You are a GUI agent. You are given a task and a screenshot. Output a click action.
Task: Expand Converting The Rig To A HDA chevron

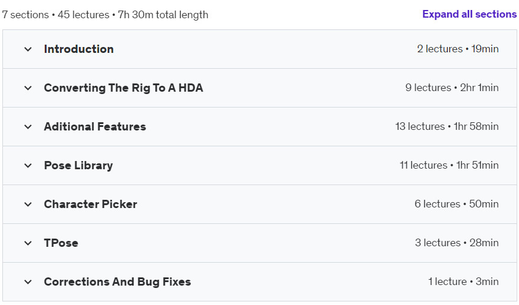pos(28,88)
